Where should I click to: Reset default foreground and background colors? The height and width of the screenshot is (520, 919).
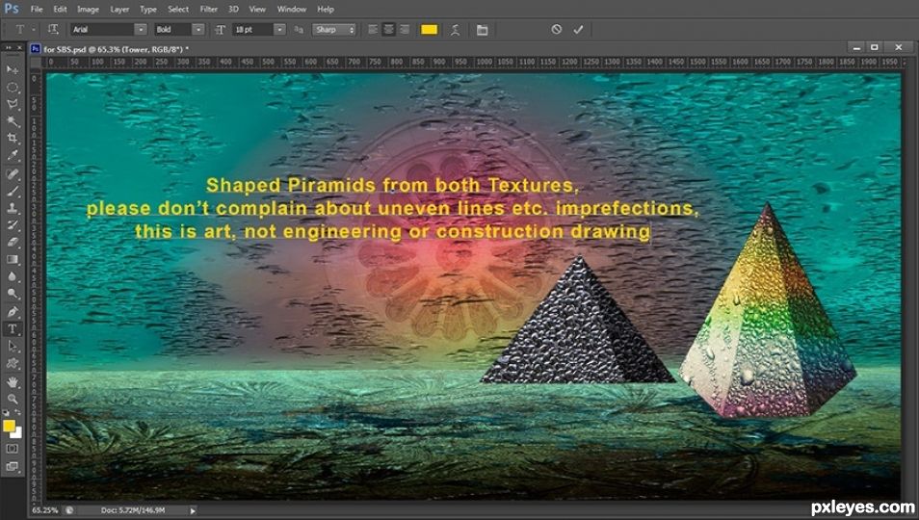(6, 413)
